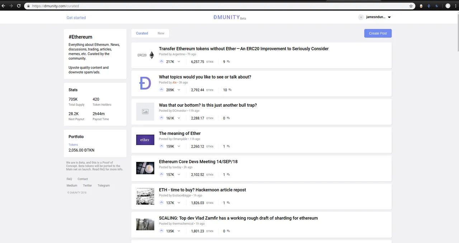Open comments icon on post with 10 comments
This screenshot has width=459, height=243.
230,90
